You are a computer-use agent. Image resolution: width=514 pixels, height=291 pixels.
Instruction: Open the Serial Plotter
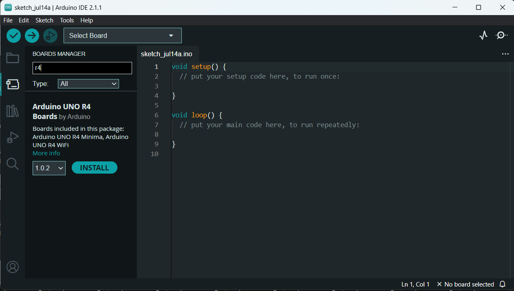click(483, 35)
